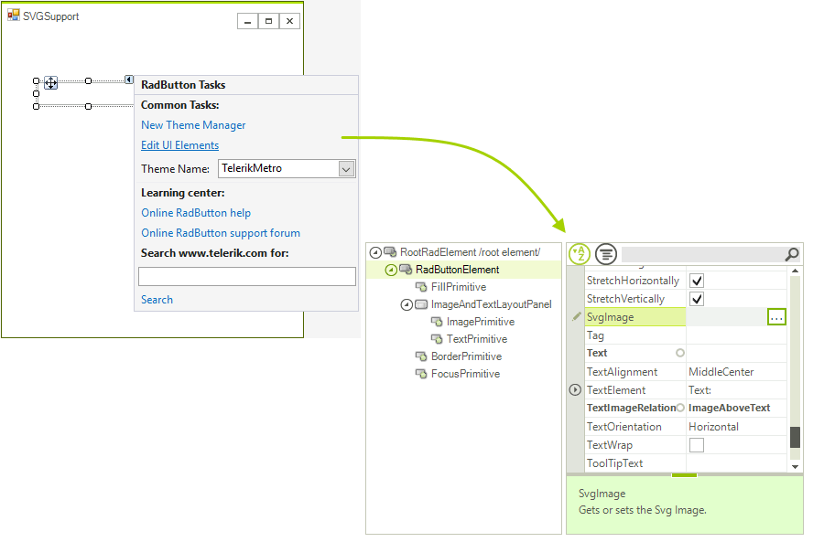Viewport: 824px width, 542px height.
Task: Click the RadButtonElement node icon
Action: (406, 269)
